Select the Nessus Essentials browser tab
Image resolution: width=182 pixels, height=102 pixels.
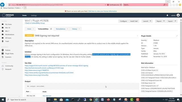coord(12,8)
